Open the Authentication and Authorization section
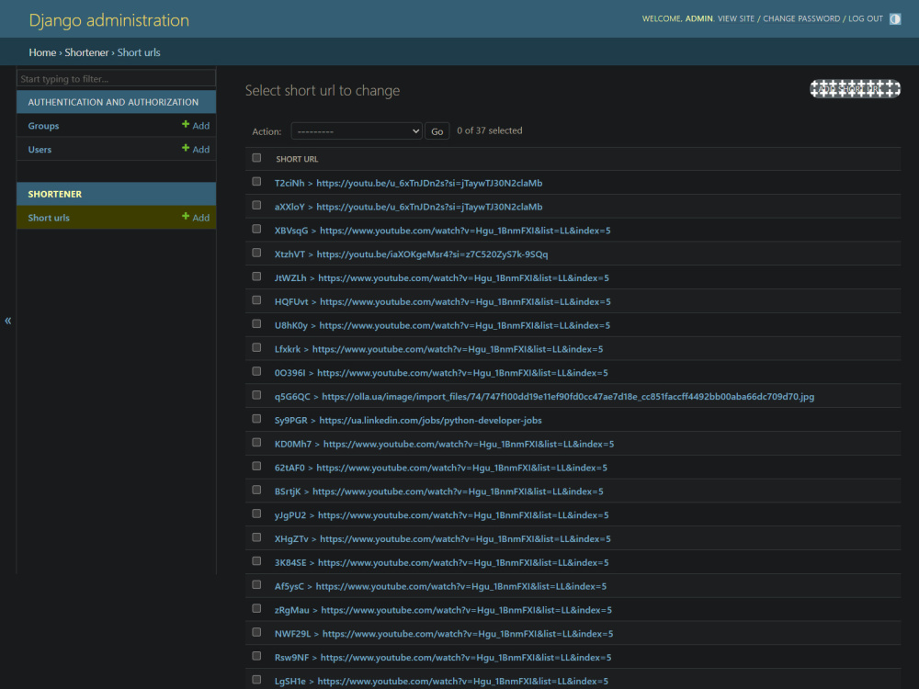This screenshot has height=689, width=919. click(x=113, y=102)
